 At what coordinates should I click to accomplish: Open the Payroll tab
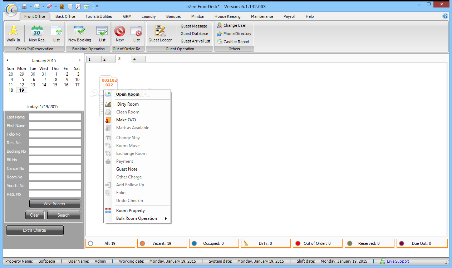pyautogui.click(x=289, y=16)
